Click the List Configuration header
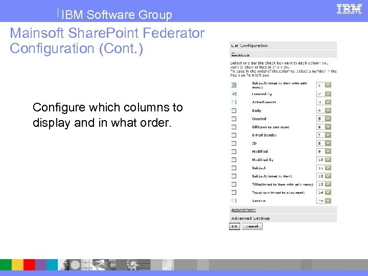The image size is (368, 276). coord(283,45)
